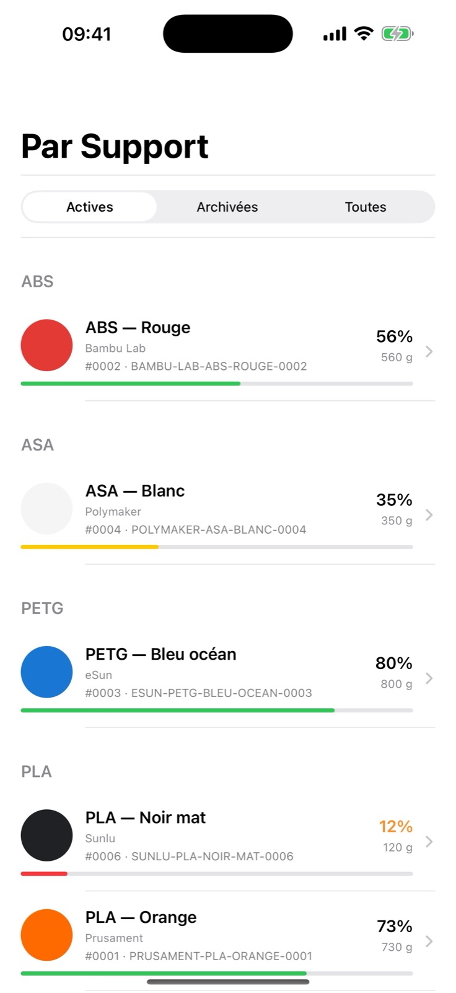
Task: Tap the blue PETG Bleu océan circle
Action: coord(46,672)
